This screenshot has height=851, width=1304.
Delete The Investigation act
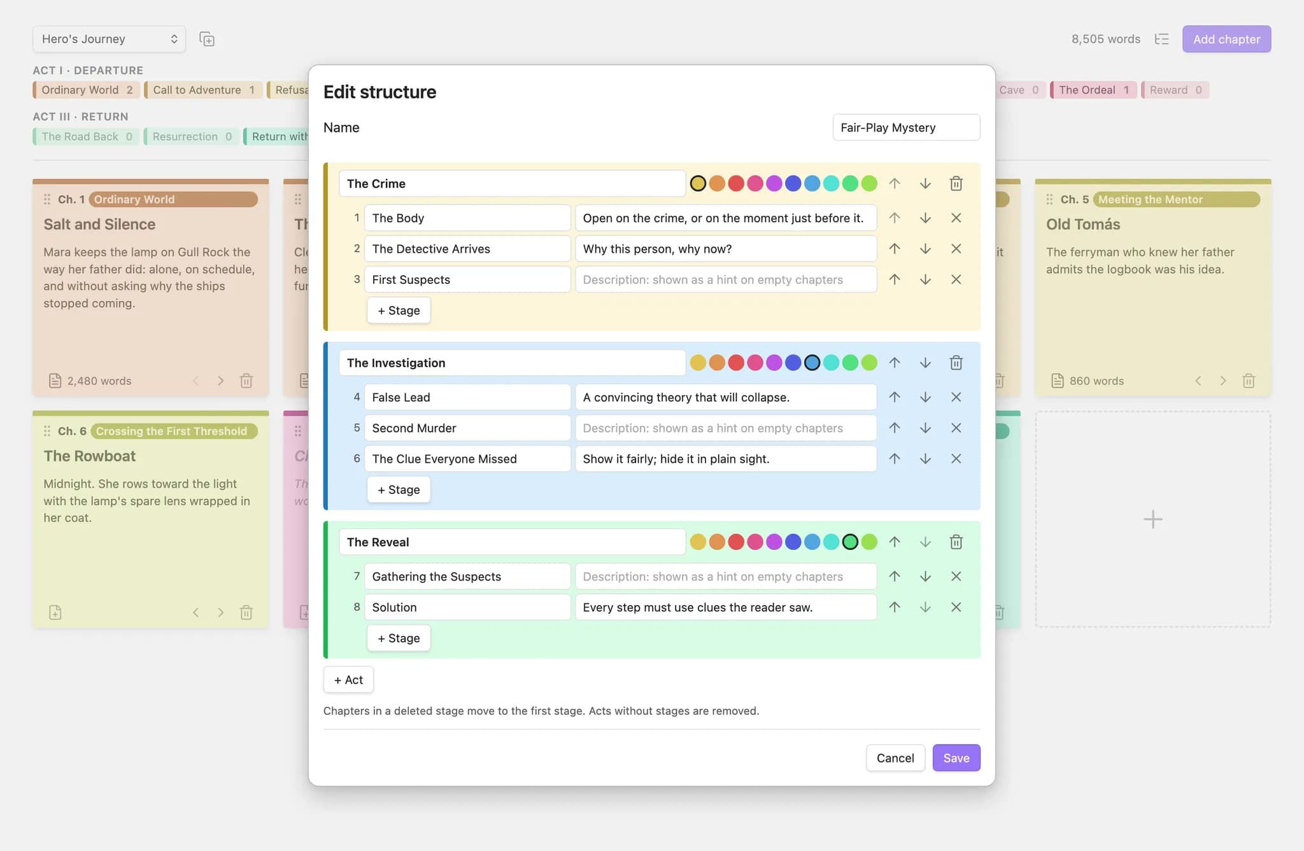[956, 363]
